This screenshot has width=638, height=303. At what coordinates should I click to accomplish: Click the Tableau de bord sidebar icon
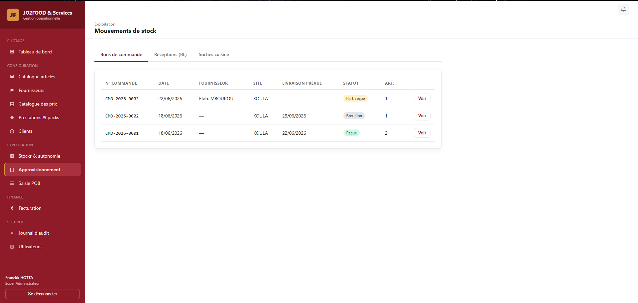[x=12, y=52]
